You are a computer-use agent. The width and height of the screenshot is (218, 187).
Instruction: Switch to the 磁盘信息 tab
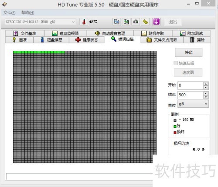[51, 40]
